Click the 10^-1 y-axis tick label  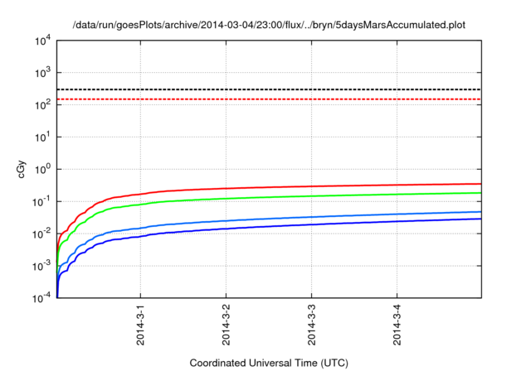tap(41, 202)
